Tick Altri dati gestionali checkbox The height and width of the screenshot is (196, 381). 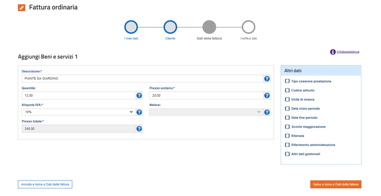[287, 154]
